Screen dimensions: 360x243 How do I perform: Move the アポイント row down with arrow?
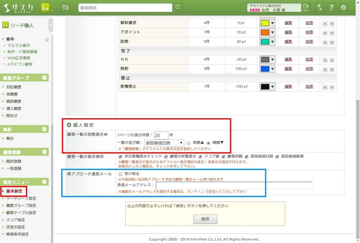[x=332, y=33]
